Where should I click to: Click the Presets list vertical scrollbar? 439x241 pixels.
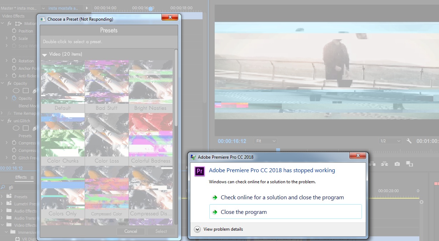[176, 87]
